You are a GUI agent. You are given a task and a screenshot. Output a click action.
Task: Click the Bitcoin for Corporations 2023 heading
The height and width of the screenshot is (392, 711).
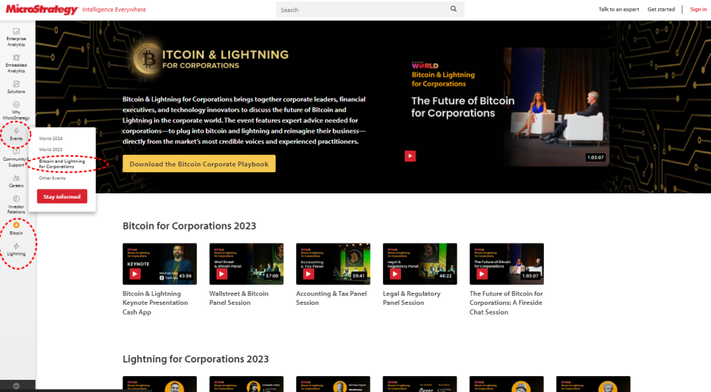(x=189, y=226)
